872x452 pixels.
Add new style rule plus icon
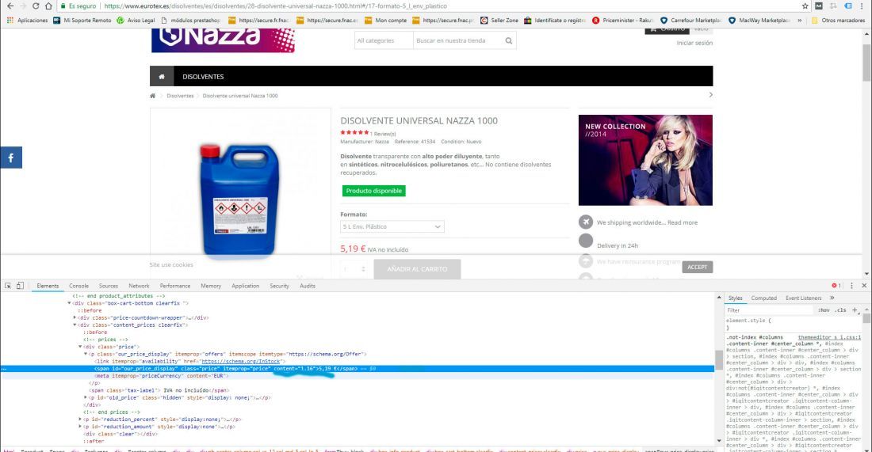click(855, 310)
